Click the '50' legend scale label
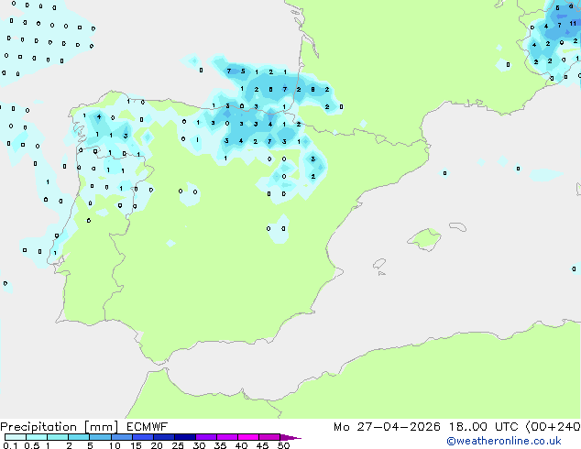Screen dimensions: 581x449 coord(283,445)
